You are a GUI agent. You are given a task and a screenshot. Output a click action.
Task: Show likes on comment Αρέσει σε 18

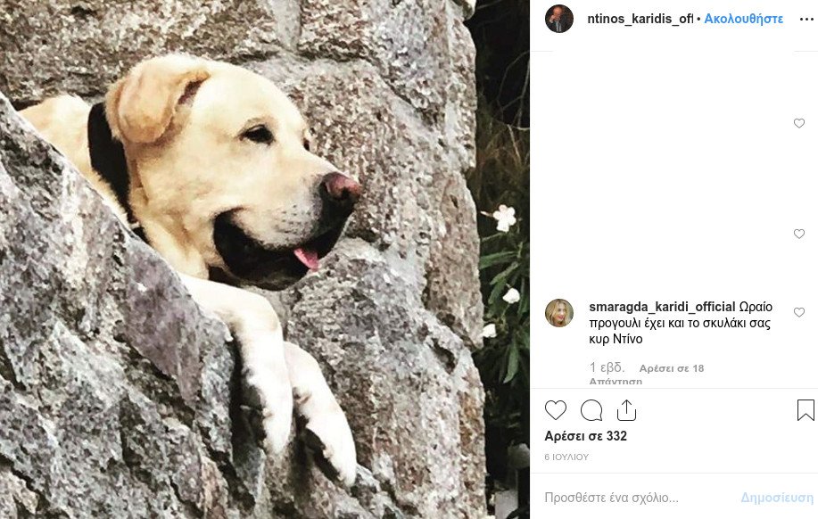coord(672,368)
